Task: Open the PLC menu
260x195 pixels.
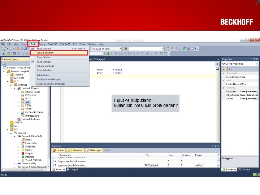Action: [x=75, y=44]
